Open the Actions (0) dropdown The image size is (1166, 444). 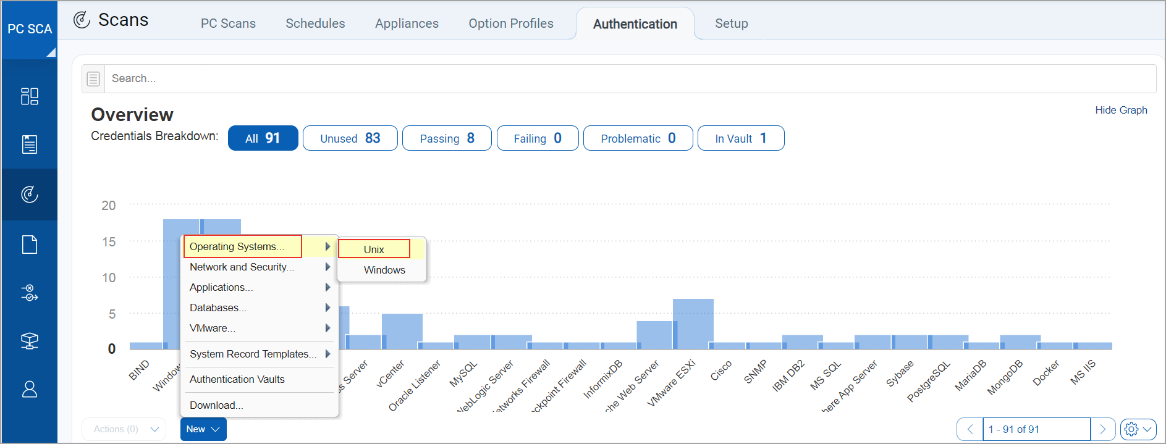pos(124,429)
